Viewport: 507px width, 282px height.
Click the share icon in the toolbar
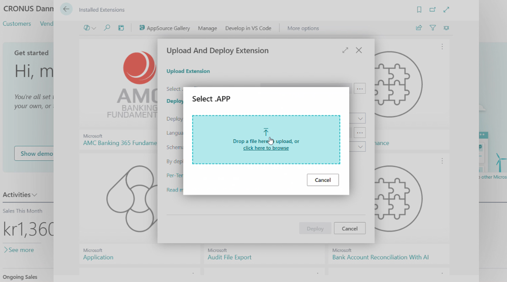(x=419, y=28)
